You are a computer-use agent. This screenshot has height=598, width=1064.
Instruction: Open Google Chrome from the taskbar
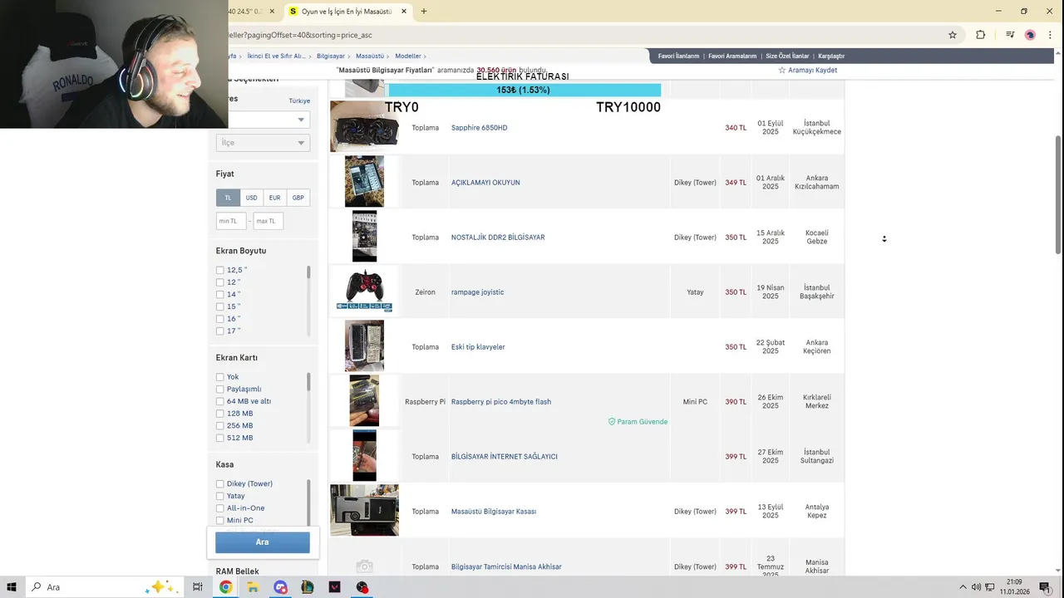coord(225,587)
